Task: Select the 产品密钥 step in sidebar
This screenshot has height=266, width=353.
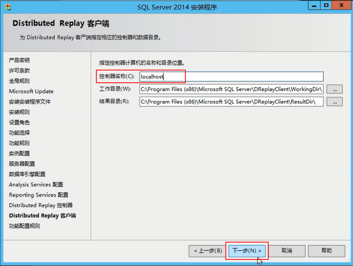Action: (19, 60)
